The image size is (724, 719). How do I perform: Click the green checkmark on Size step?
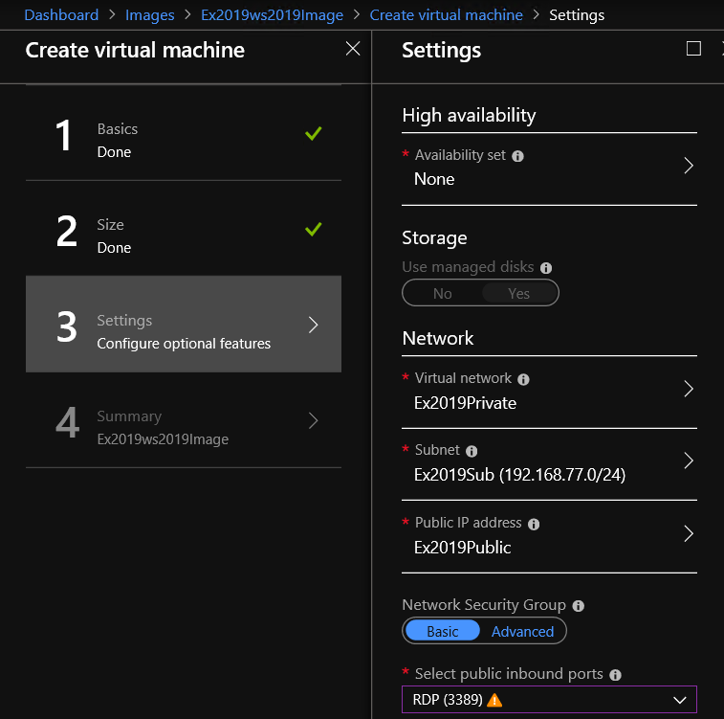click(313, 229)
